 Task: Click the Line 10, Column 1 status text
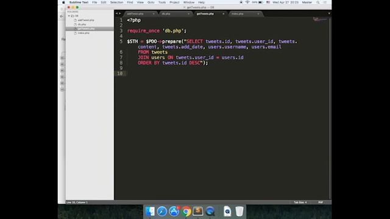pos(77,203)
